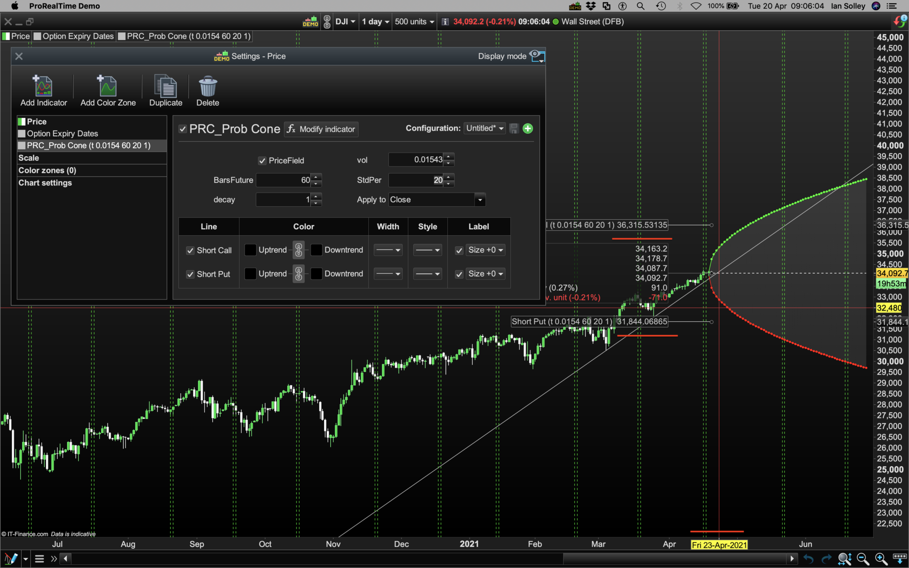Screen dimensions: 909x568
Task: Select Chart settings in the sidebar
Action: 45,183
